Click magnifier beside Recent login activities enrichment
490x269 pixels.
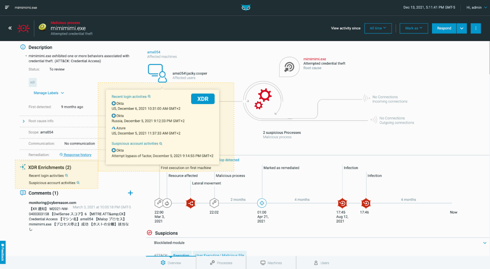pos(67,175)
